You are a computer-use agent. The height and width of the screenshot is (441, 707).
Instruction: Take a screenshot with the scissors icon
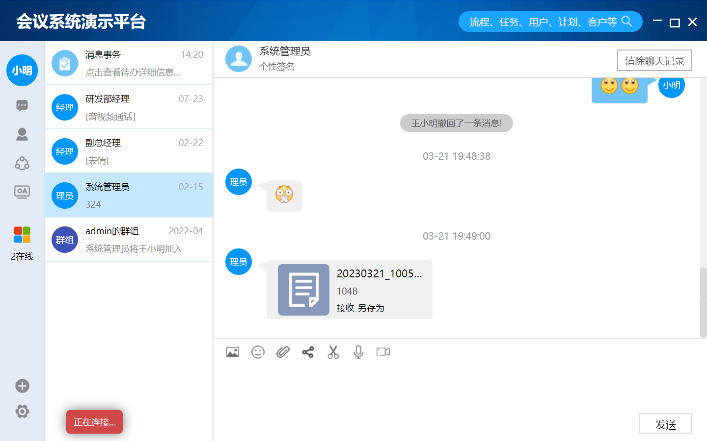click(333, 352)
